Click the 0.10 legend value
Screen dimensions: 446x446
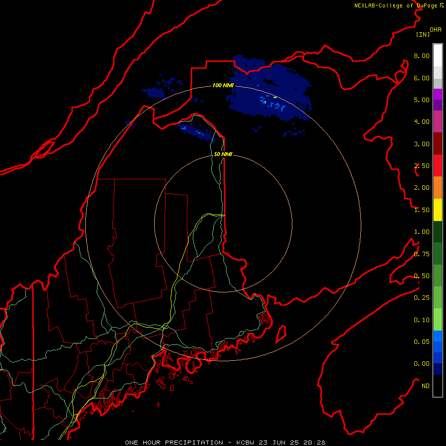click(x=422, y=320)
